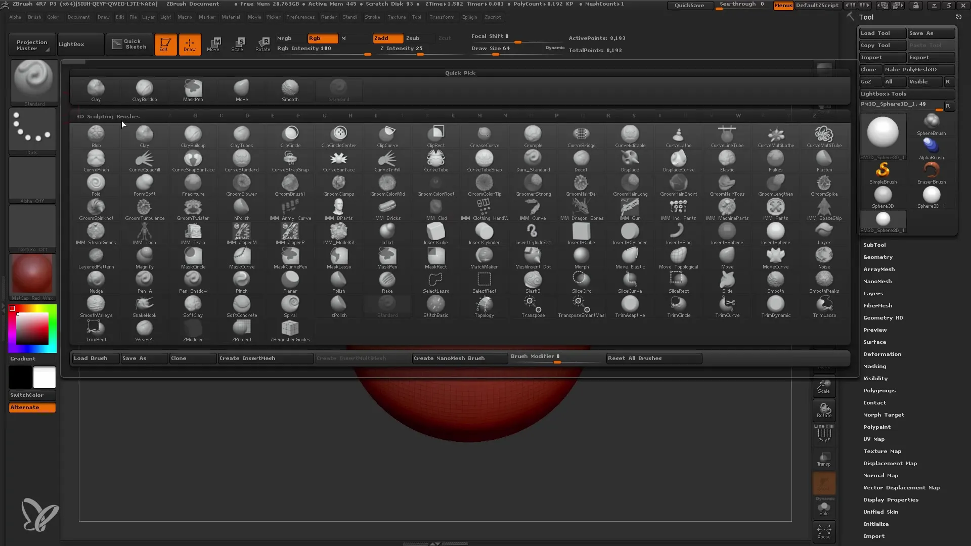Click the Reset All Brushes button

pyautogui.click(x=635, y=358)
